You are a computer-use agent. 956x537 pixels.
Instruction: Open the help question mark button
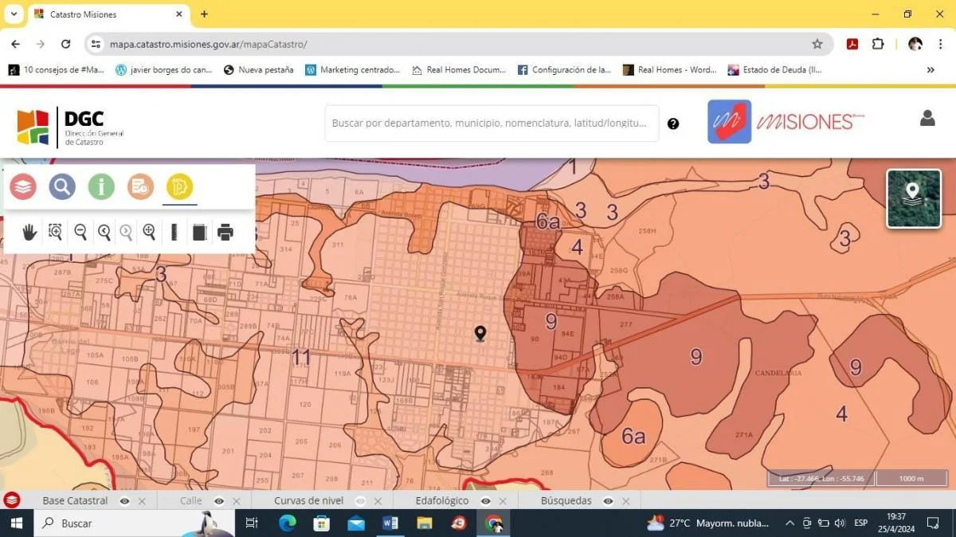pos(673,123)
